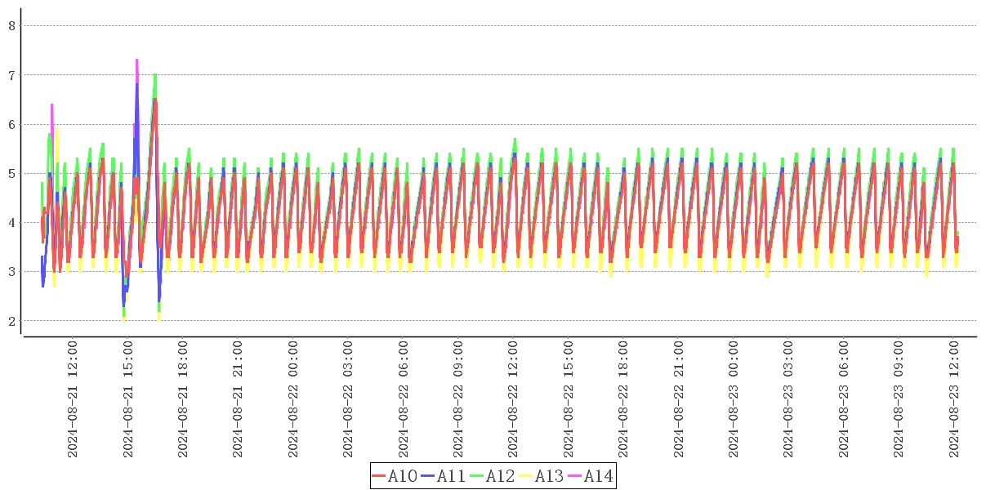Click the yellow A13 legend line swatch
Screen dimensions: 986x490
click(x=526, y=476)
